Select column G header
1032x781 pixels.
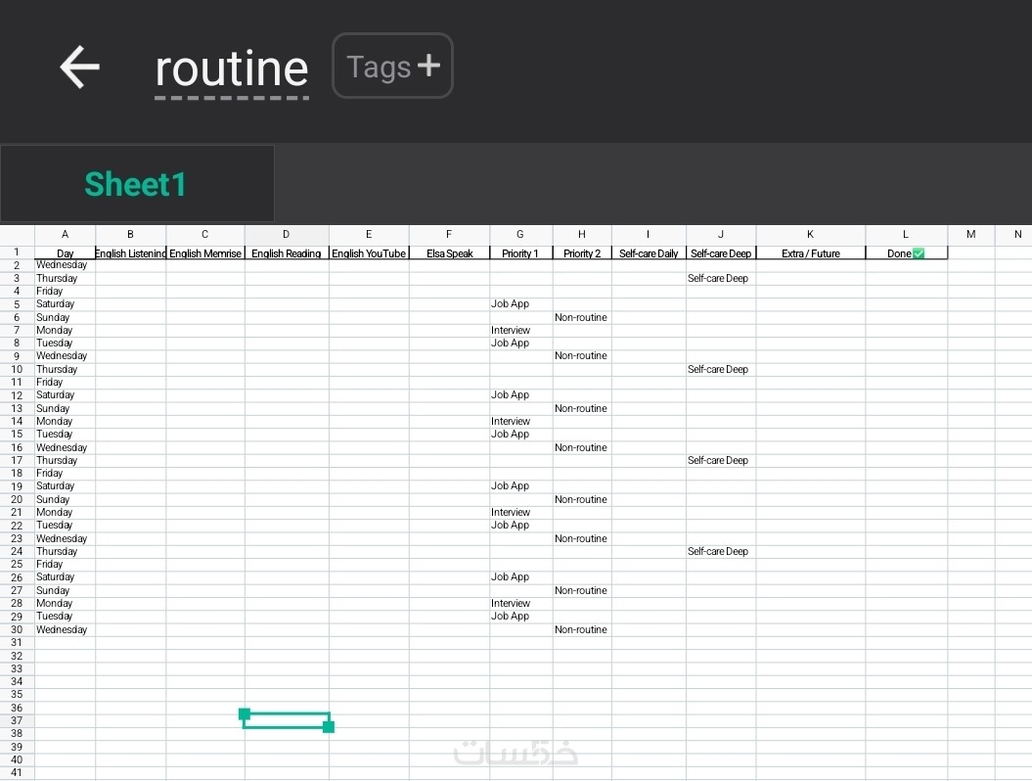(520, 235)
